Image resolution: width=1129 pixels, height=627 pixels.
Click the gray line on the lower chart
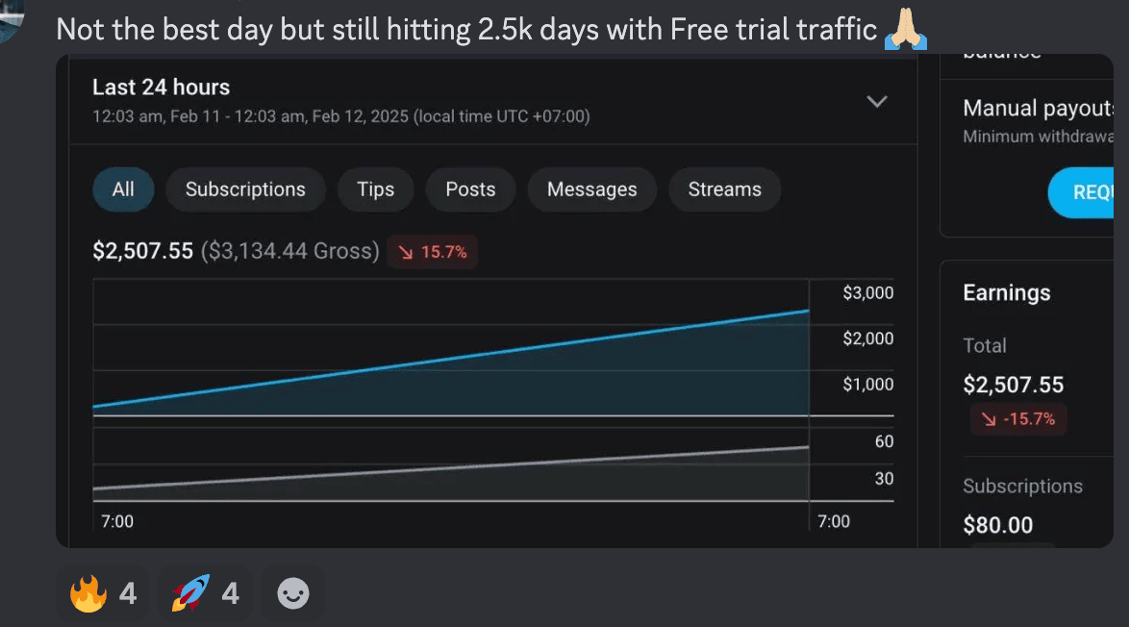pyautogui.click(x=452, y=467)
